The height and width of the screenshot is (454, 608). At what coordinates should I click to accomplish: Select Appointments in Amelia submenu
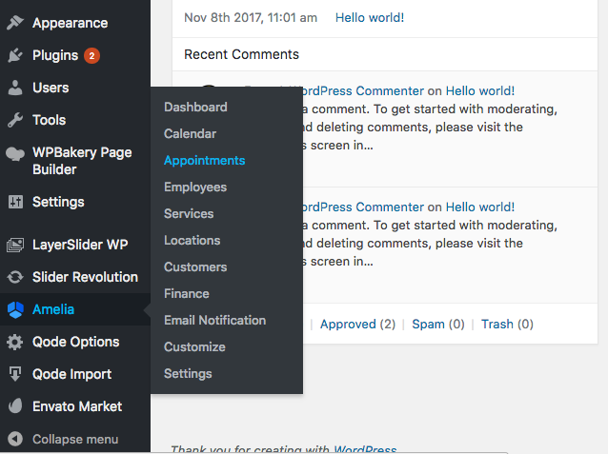tap(204, 160)
